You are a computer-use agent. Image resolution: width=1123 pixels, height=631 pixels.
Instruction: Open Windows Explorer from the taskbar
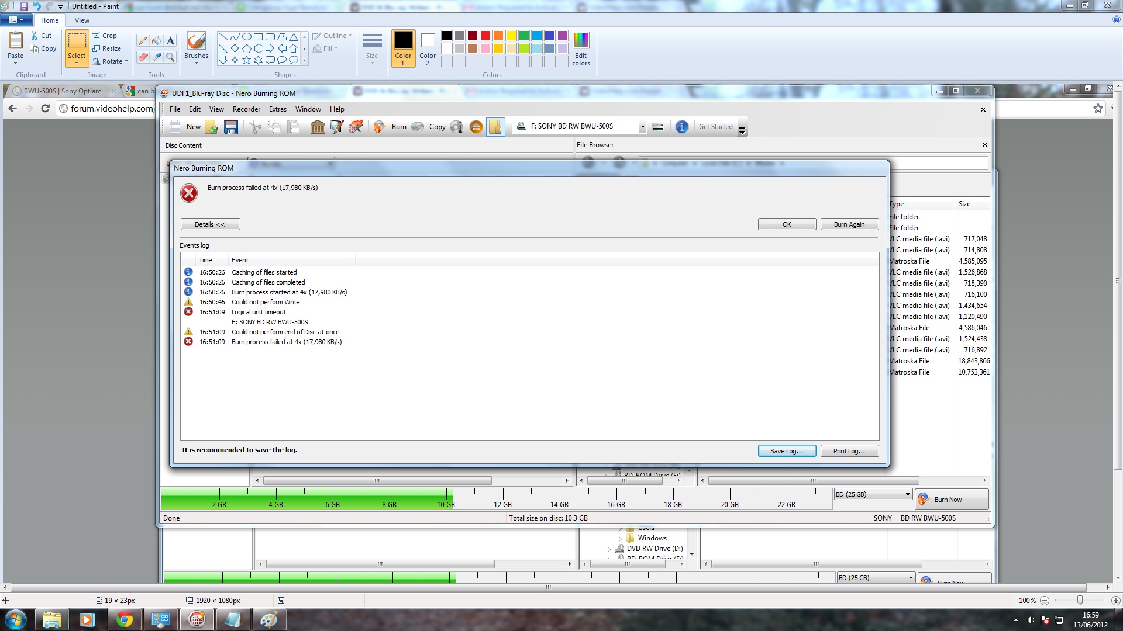51,619
